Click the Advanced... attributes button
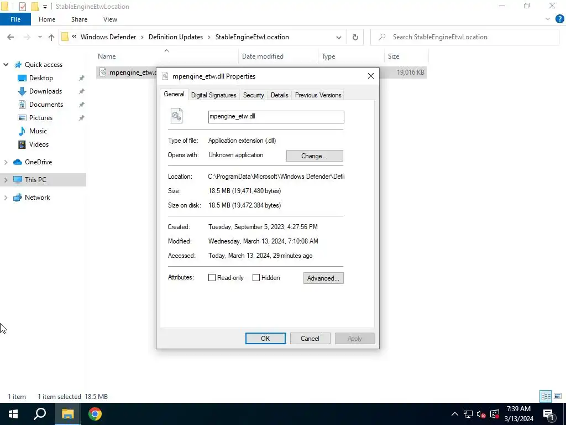Screen dimensions: 566x425 (323, 278)
